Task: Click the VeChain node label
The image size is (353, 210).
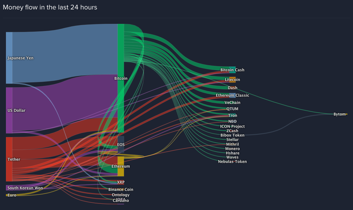Action: click(x=232, y=102)
